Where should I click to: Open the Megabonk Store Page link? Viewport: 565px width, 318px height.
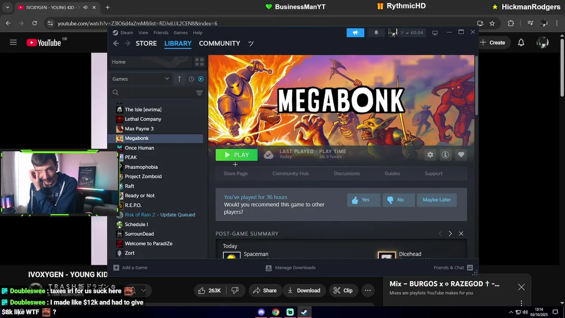click(235, 174)
